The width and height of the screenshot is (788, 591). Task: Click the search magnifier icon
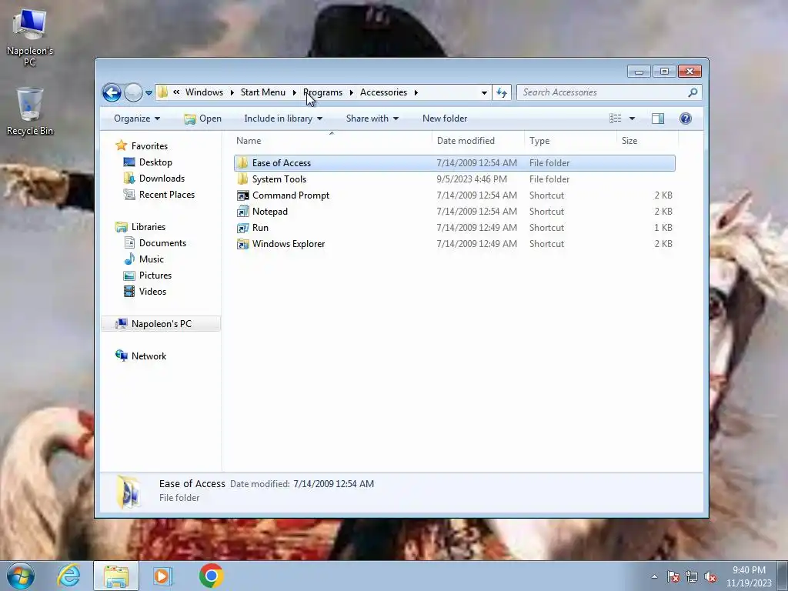(693, 92)
